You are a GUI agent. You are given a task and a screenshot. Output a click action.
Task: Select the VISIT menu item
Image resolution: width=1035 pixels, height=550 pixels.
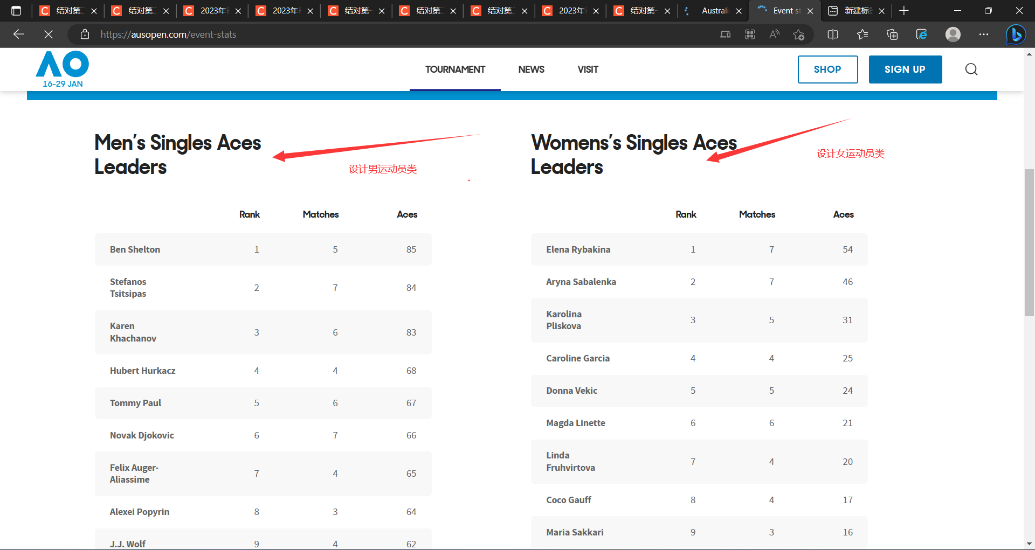point(588,69)
